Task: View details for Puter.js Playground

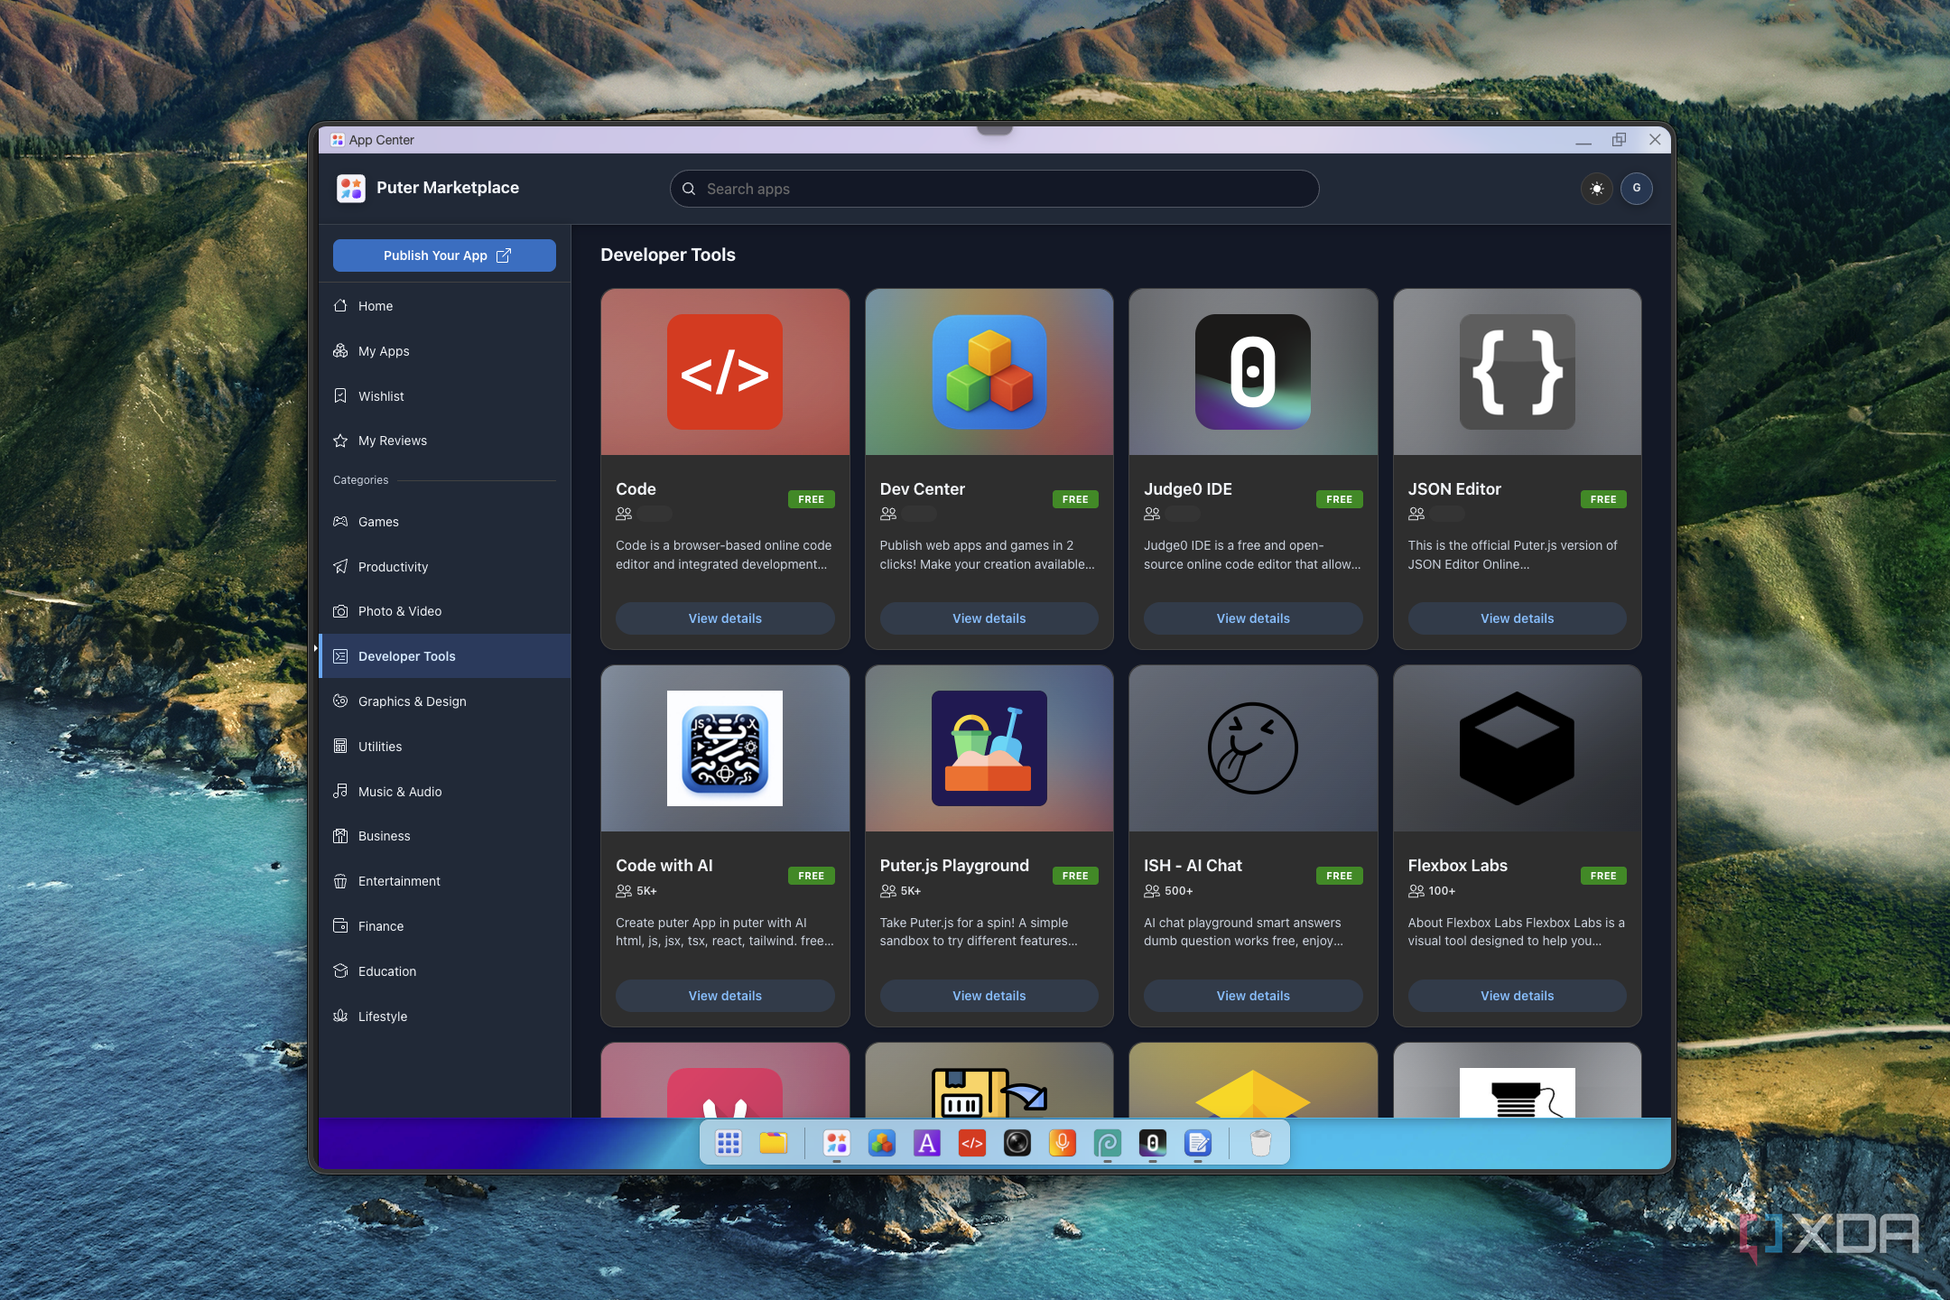Action: point(989,996)
